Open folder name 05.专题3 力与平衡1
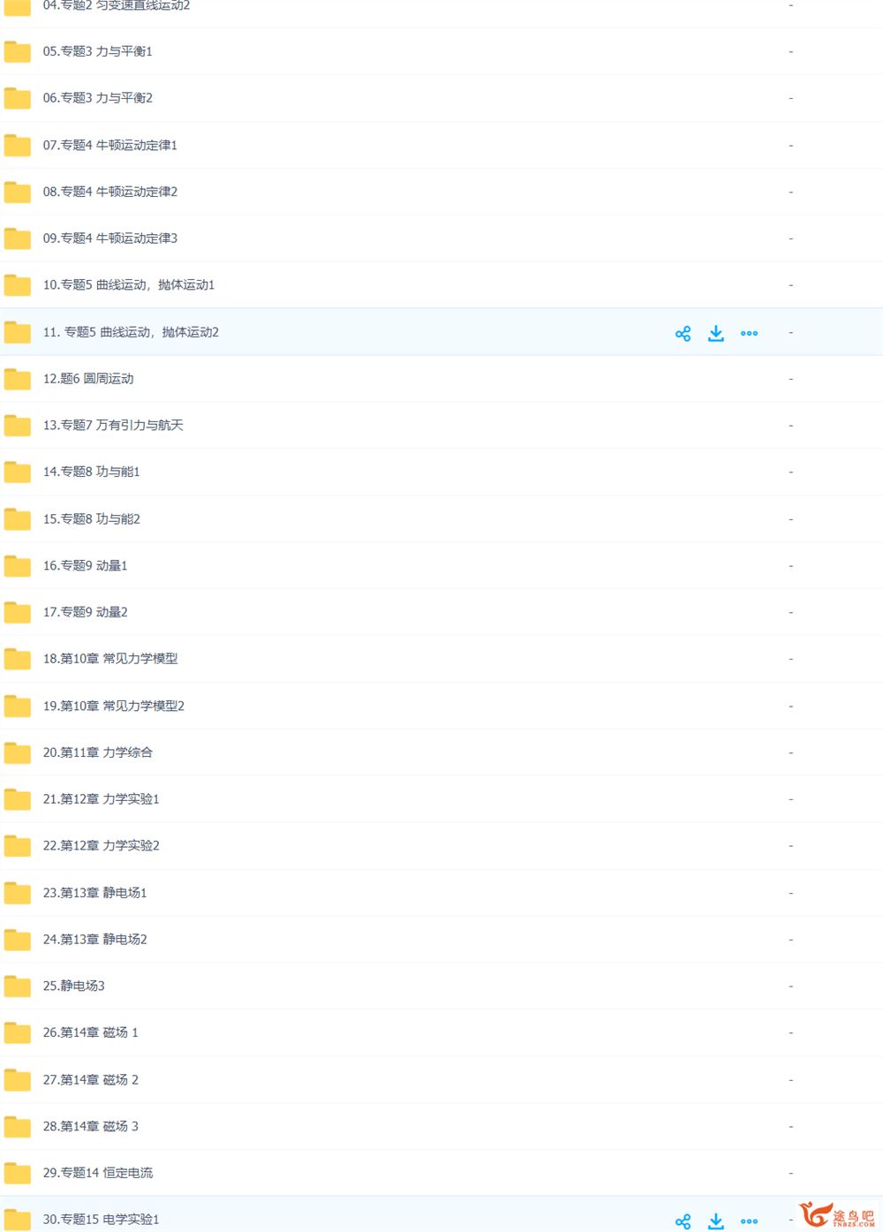Image resolution: width=883 pixels, height=1232 pixels. pos(98,51)
